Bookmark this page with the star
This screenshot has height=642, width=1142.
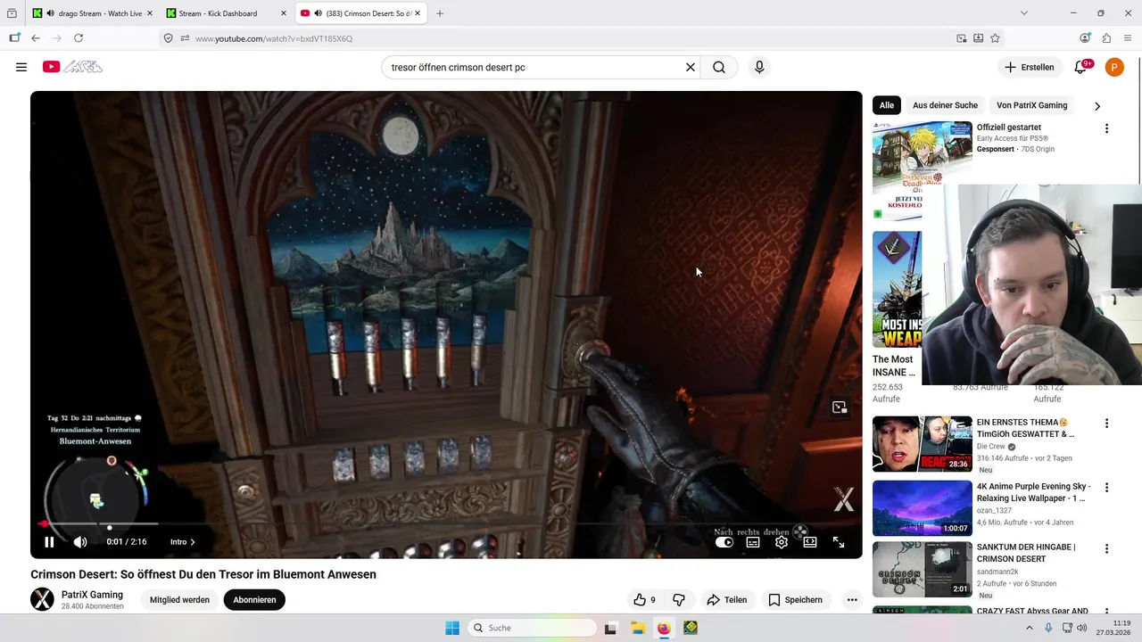tap(995, 38)
